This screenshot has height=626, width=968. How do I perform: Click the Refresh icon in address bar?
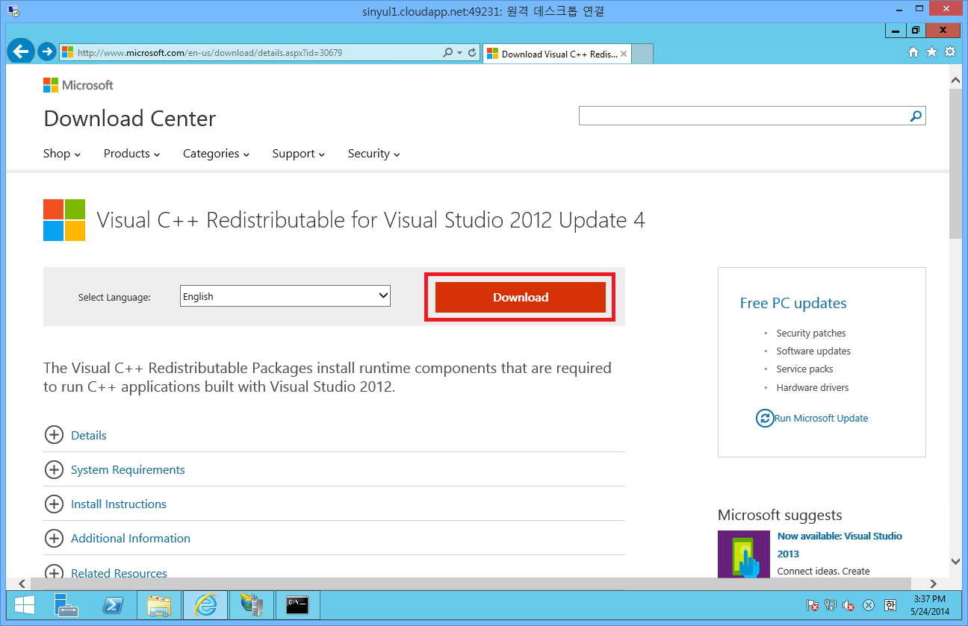472,53
